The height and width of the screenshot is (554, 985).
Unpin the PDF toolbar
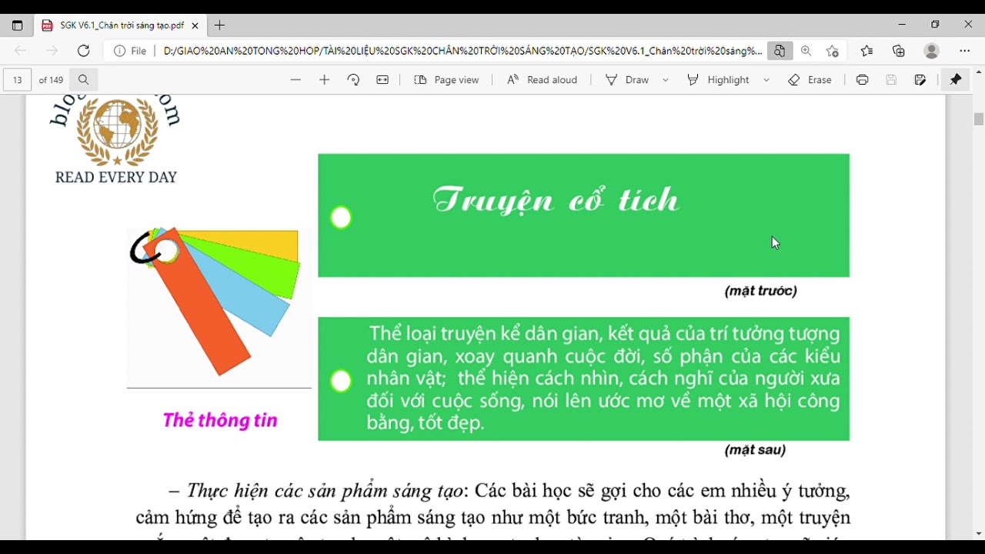(956, 80)
